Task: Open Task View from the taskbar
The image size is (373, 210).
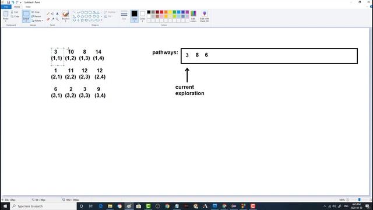Action: 91,206
